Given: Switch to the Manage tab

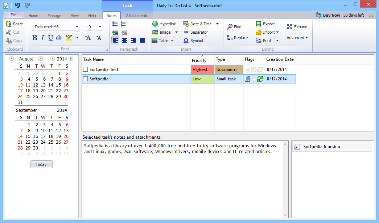Looking at the screenshot, I should (54, 16).
